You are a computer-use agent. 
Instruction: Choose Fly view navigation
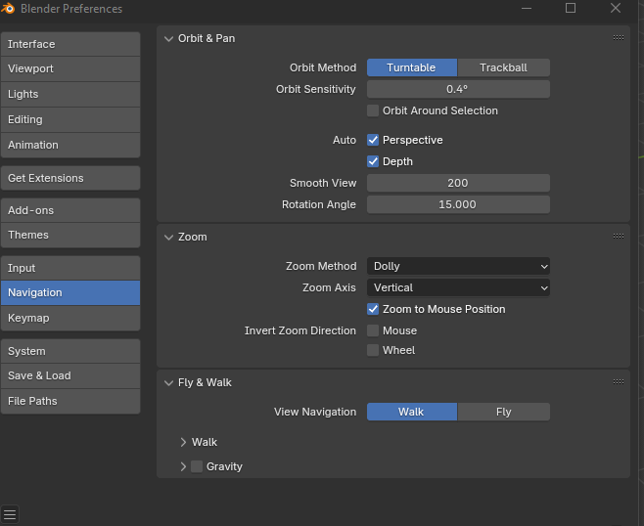[x=503, y=412]
